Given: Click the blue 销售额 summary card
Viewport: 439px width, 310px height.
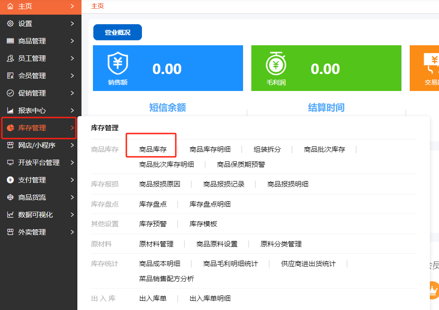Looking at the screenshot, I should pyautogui.click(x=168, y=68).
